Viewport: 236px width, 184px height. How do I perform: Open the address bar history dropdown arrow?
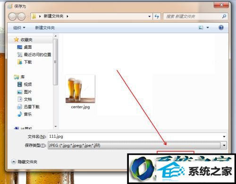149,16
